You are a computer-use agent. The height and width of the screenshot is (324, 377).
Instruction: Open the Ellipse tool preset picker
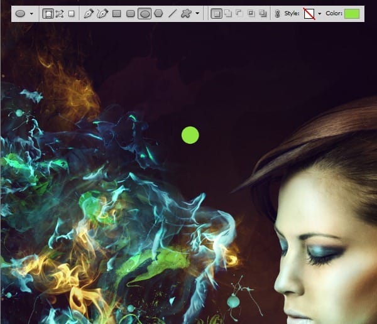[x=21, y=13]
